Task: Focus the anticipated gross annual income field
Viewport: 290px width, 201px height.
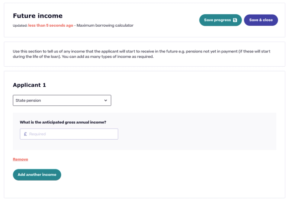Action: [69, 134]
